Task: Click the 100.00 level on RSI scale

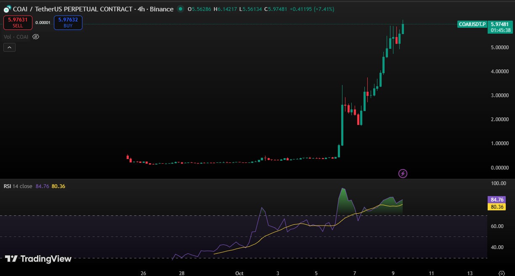Action: point(499,183)
